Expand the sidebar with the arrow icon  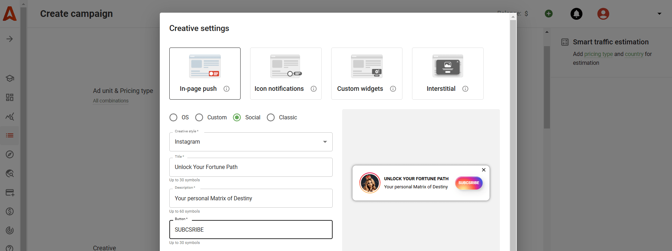pyautogui.click(x=10, y=39)
